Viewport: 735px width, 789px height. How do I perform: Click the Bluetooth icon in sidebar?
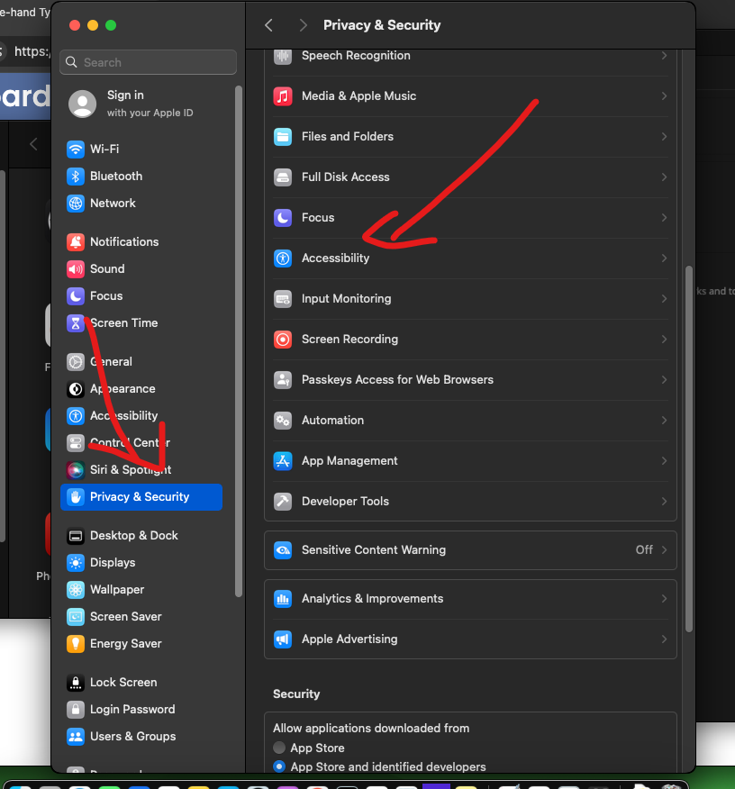[x=76, y=177]
